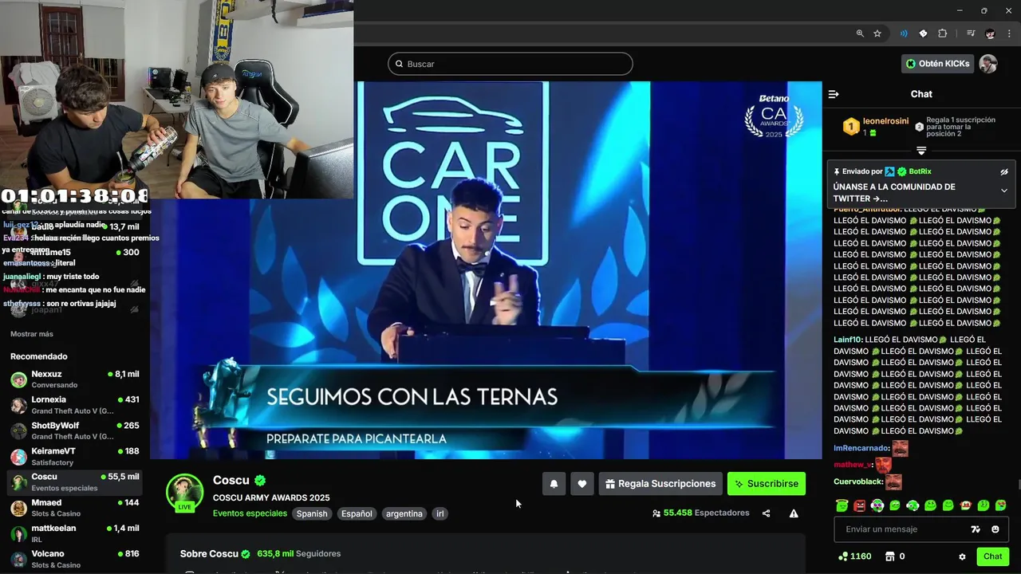The width and height of the screenshot is (1021, 574).
Task: Bookmark the page with the star icon
Action: click(877, 33)
